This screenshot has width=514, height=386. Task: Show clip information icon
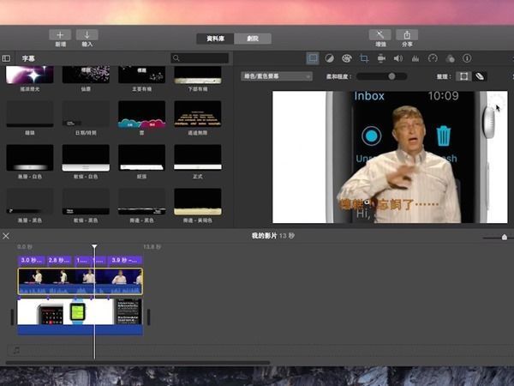(x=467, y=58)
